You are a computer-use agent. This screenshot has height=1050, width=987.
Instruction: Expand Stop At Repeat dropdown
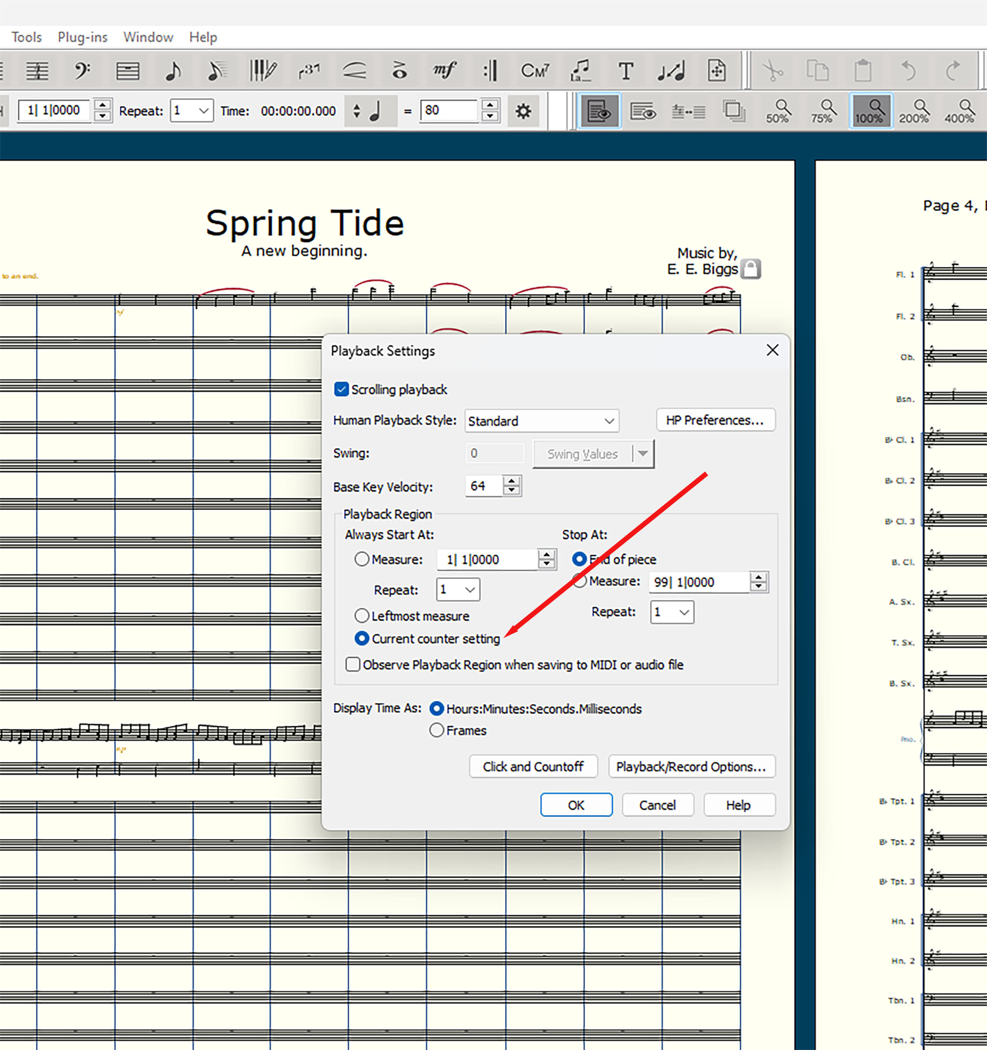[x=672, y=612]
